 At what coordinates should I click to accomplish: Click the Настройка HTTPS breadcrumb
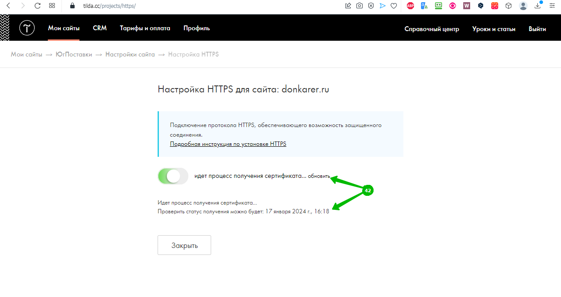pyautogui.click(x=194, y=55)
